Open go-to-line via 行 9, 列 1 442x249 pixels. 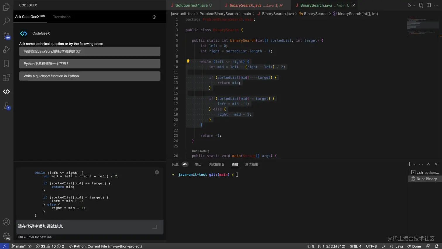coord(326,246)
